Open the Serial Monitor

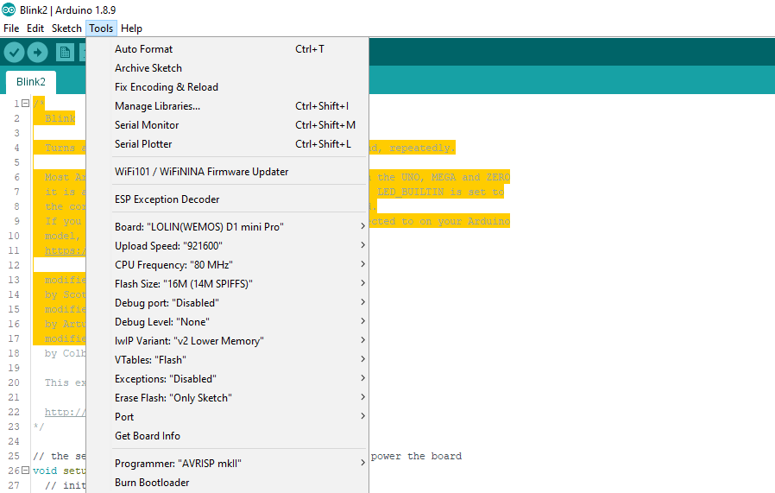click(227, 125)
